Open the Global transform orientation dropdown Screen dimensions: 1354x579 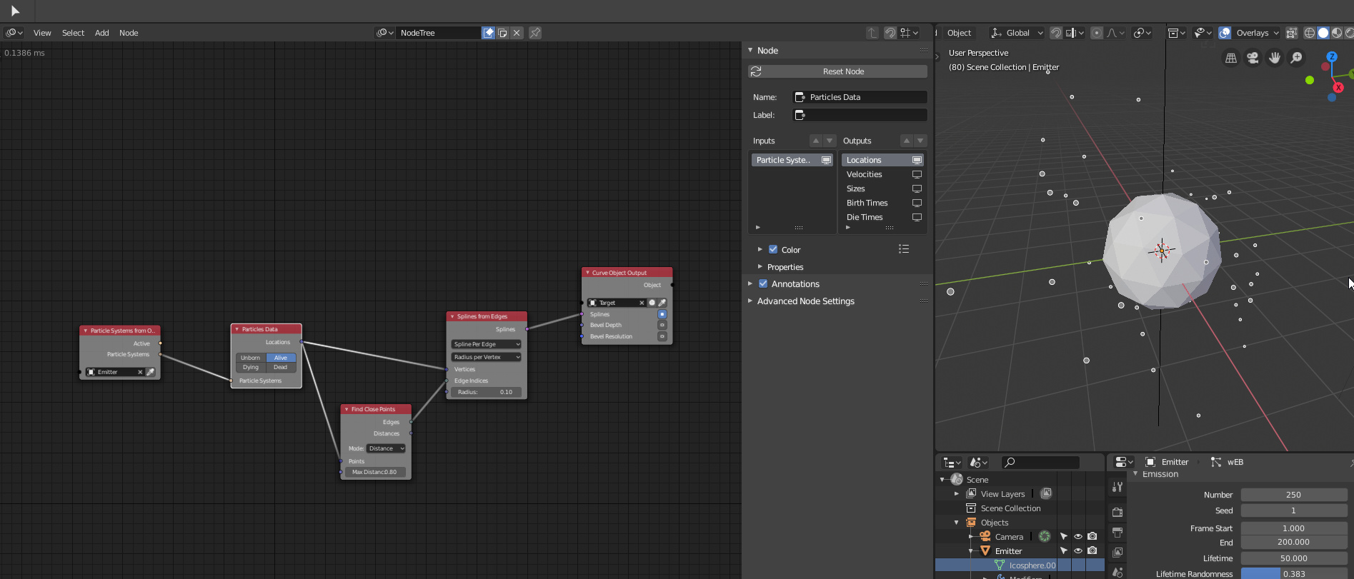coord(1017,33)
